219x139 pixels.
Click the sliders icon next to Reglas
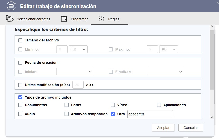click(x=101, y=19)
